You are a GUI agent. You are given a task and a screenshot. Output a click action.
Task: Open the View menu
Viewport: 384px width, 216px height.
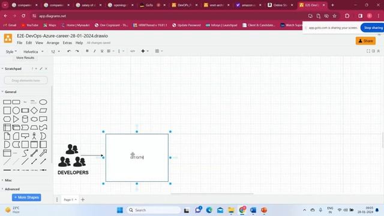coord(39,43)
